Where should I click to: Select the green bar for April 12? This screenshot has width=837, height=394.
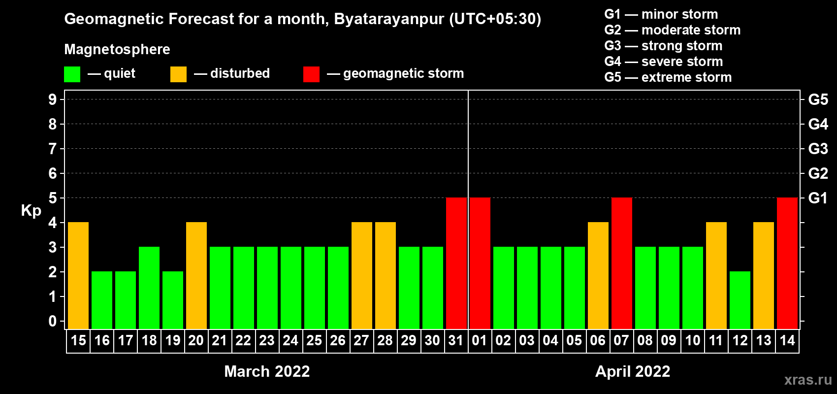740,300
